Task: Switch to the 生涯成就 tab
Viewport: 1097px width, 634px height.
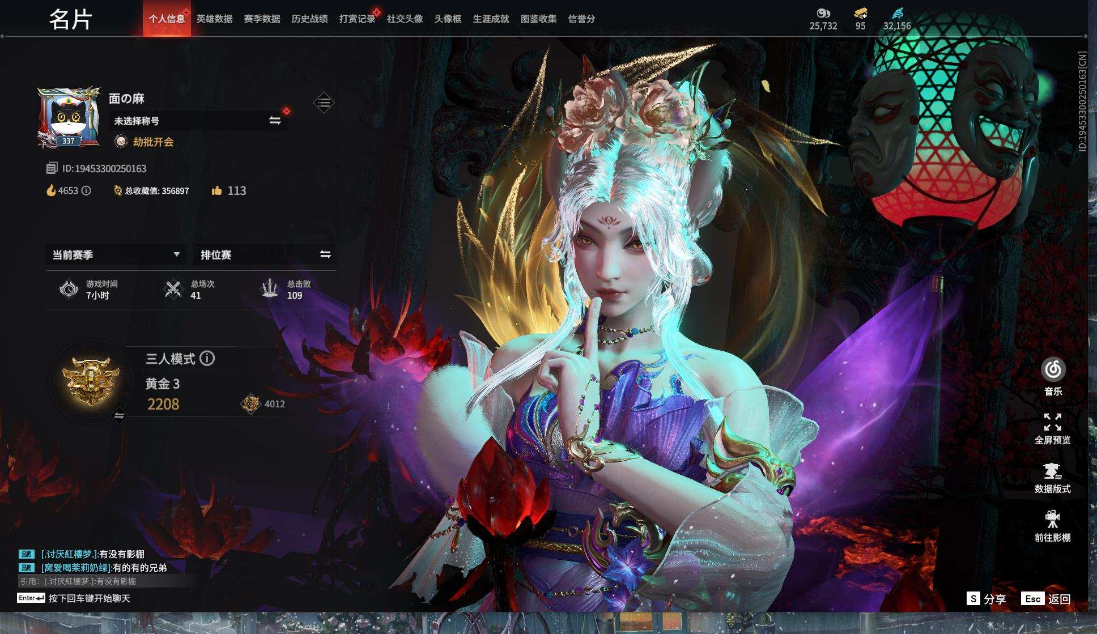Action: 491,19
